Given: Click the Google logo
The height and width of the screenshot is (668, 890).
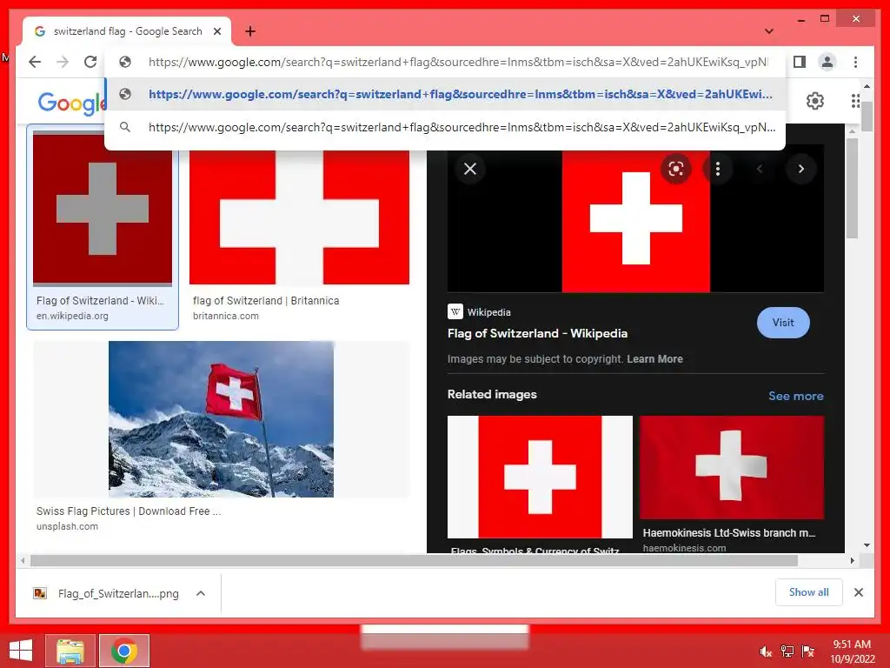Looking at the screenshot, I should tap(71, 104).
